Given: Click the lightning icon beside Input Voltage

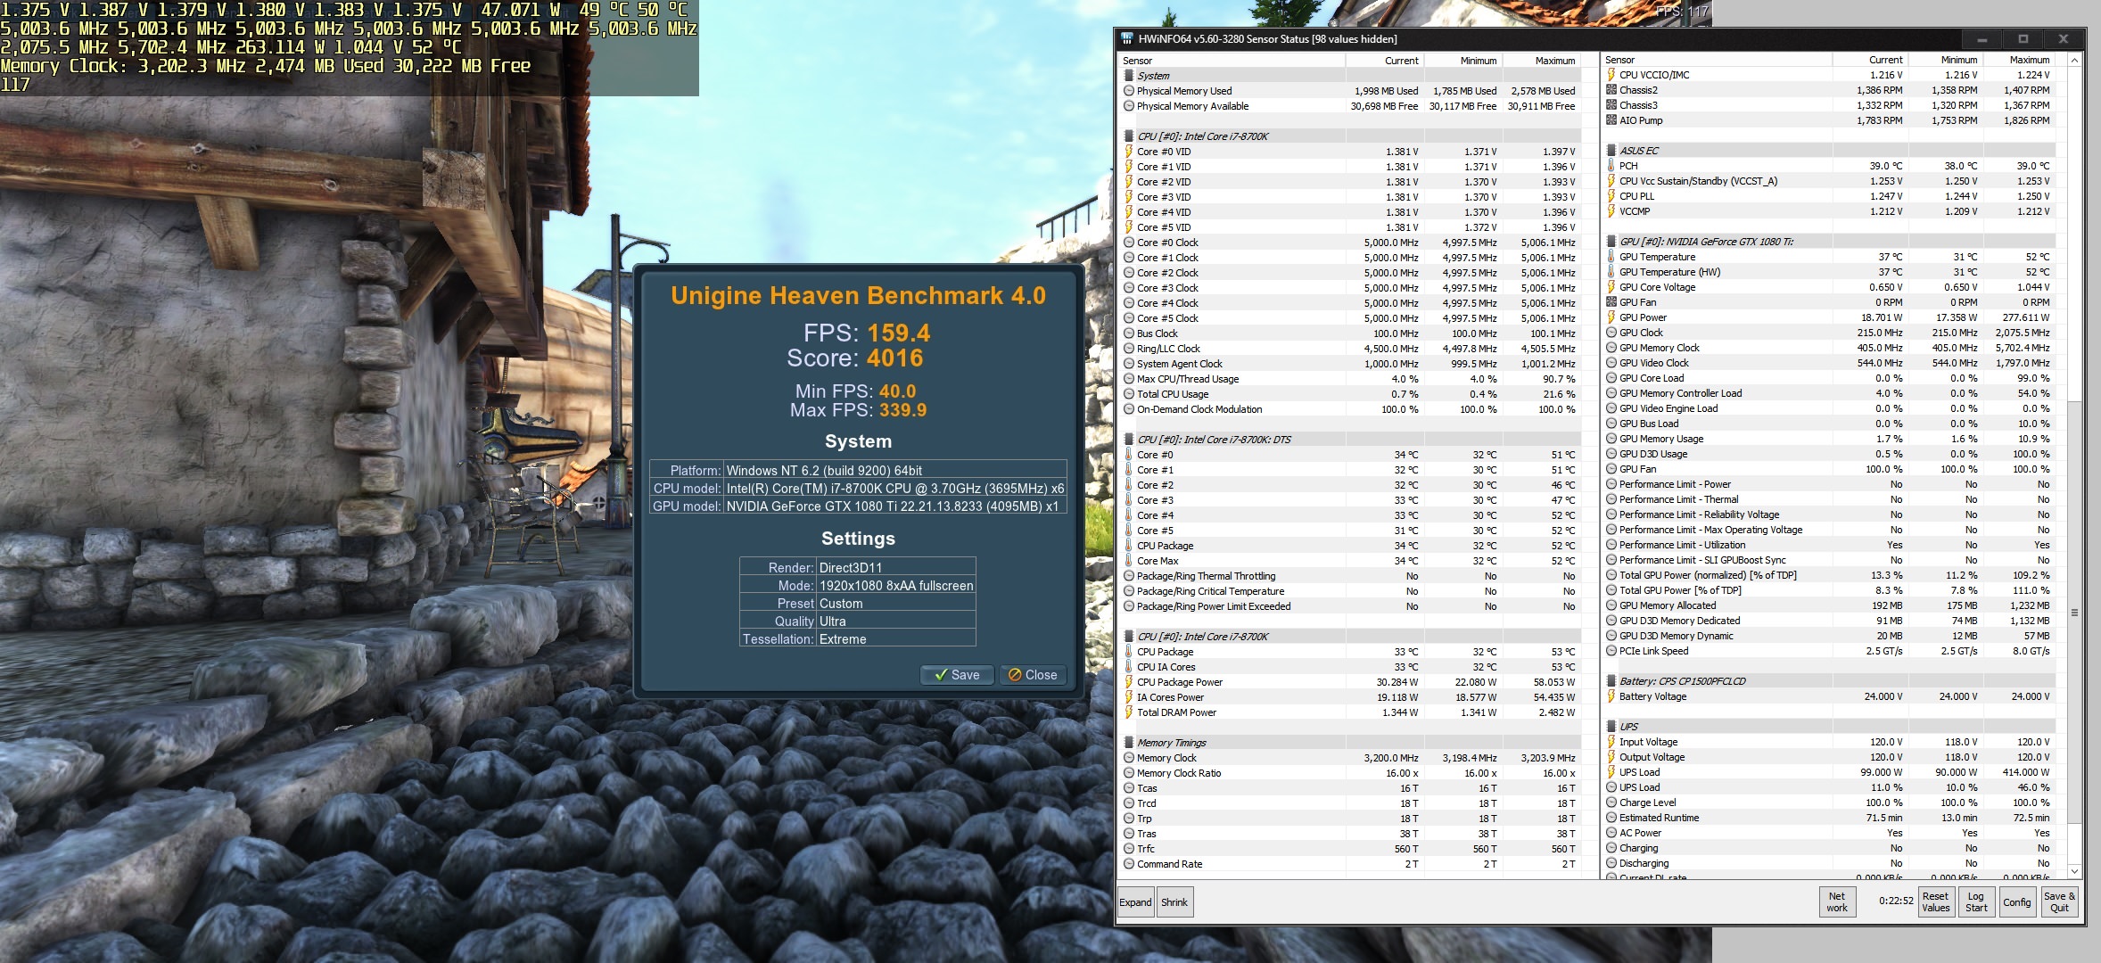Looking at the screenshot, I should tap(1611, 742).
